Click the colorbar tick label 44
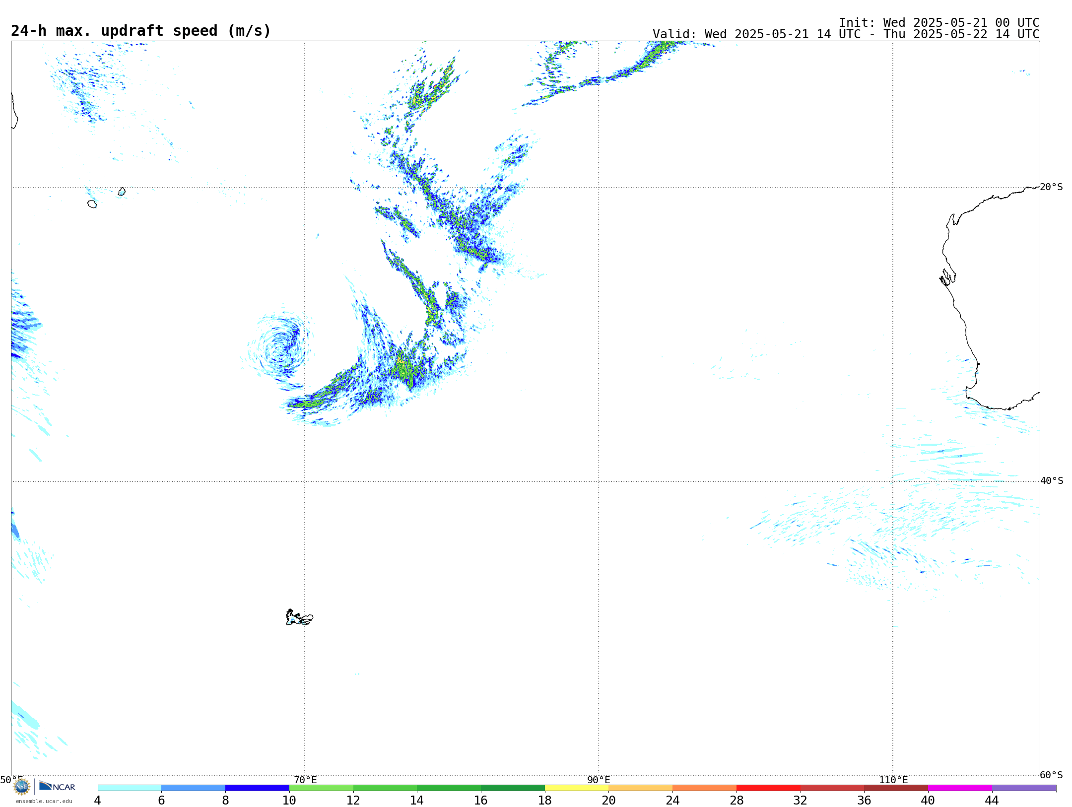This screenshot has height=807, width=1072. click(x=992, y=801)
